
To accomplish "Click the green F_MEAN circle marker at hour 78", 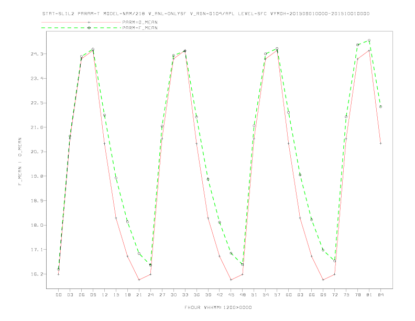I will pos(357,45).
